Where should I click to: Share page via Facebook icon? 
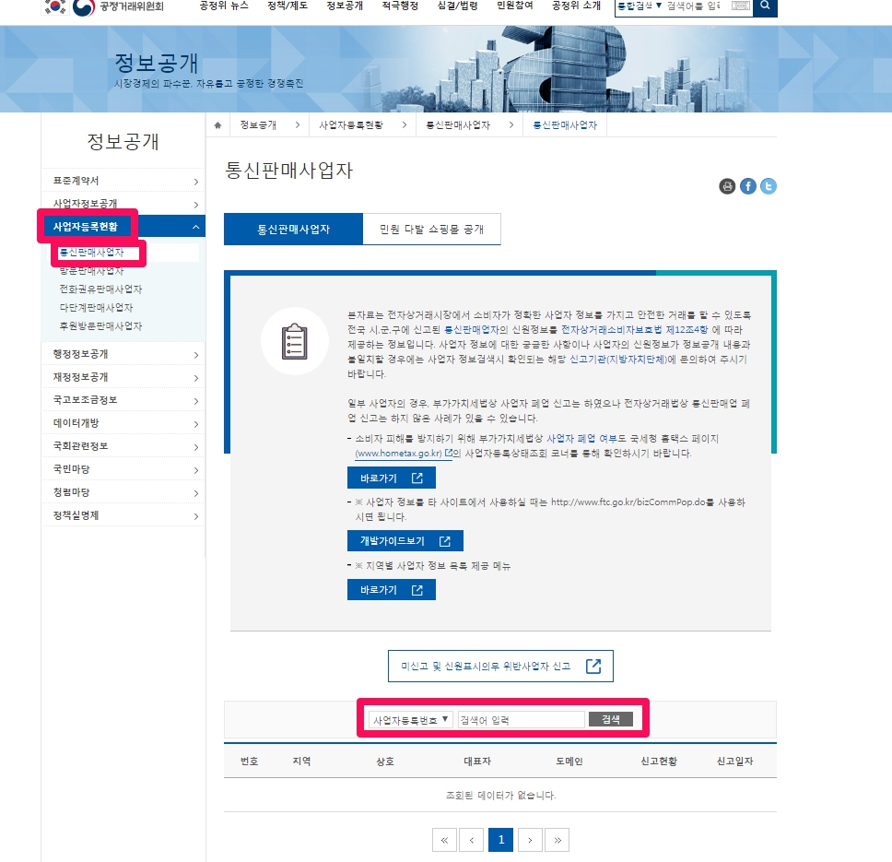click(x=748, y=186)
